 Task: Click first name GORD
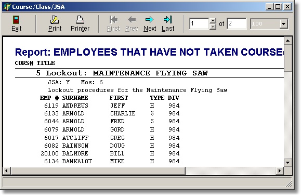point(117,130)
